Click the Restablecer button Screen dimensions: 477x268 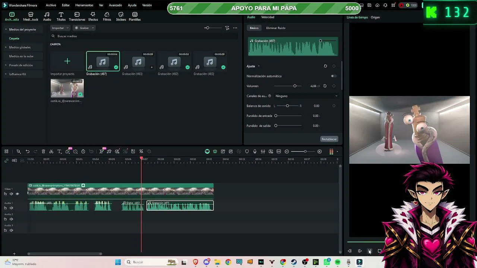329,139
